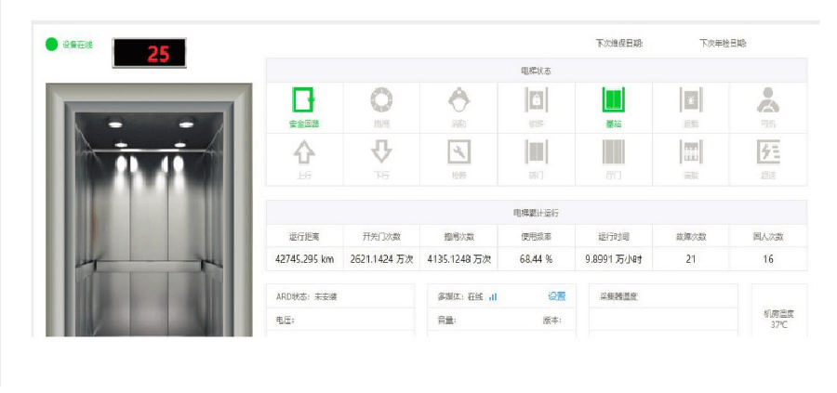Image resolution: width=837 pixels, height=393 pixels.
Task: Click the full load passengers icon
Action: [x=691, y=151]
